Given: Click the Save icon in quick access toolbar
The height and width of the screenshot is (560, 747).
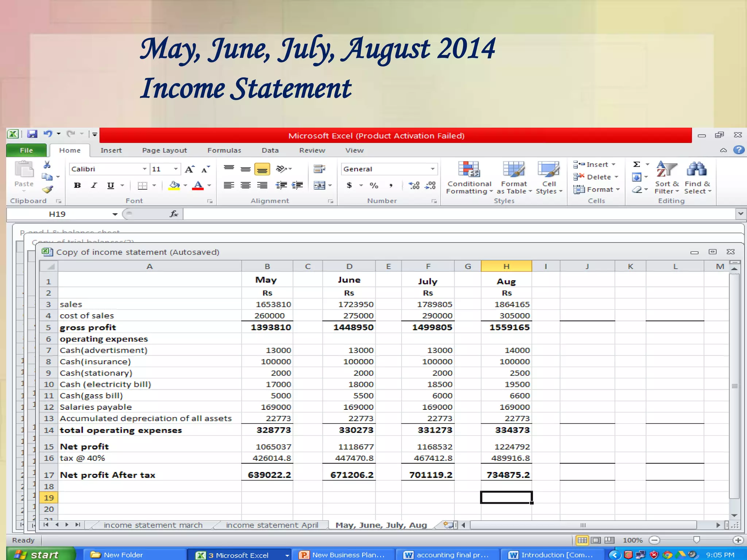Looking at the screenshot, I should pyautogui.click(x=32, y=134).
